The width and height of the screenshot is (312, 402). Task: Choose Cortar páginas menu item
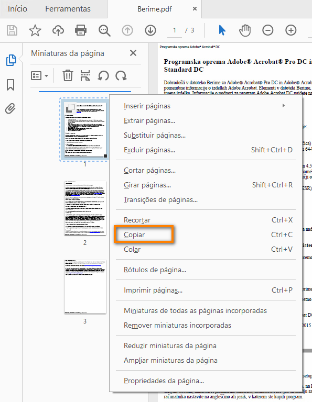[x=206, y=170]
